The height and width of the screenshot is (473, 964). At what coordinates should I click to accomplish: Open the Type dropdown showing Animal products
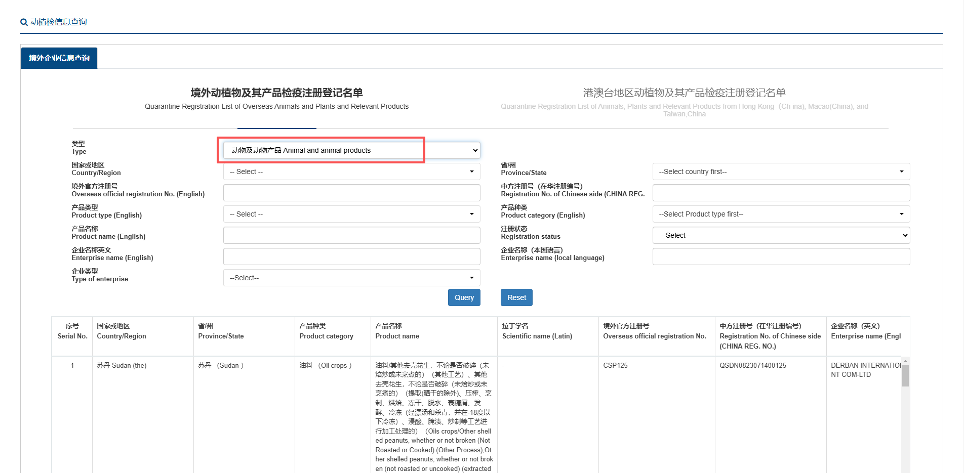click(x=351, y=150)
